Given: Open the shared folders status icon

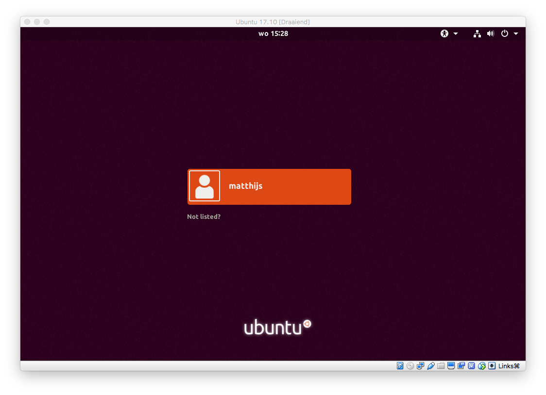Looking at the screenshot, I should click(441, 366).
